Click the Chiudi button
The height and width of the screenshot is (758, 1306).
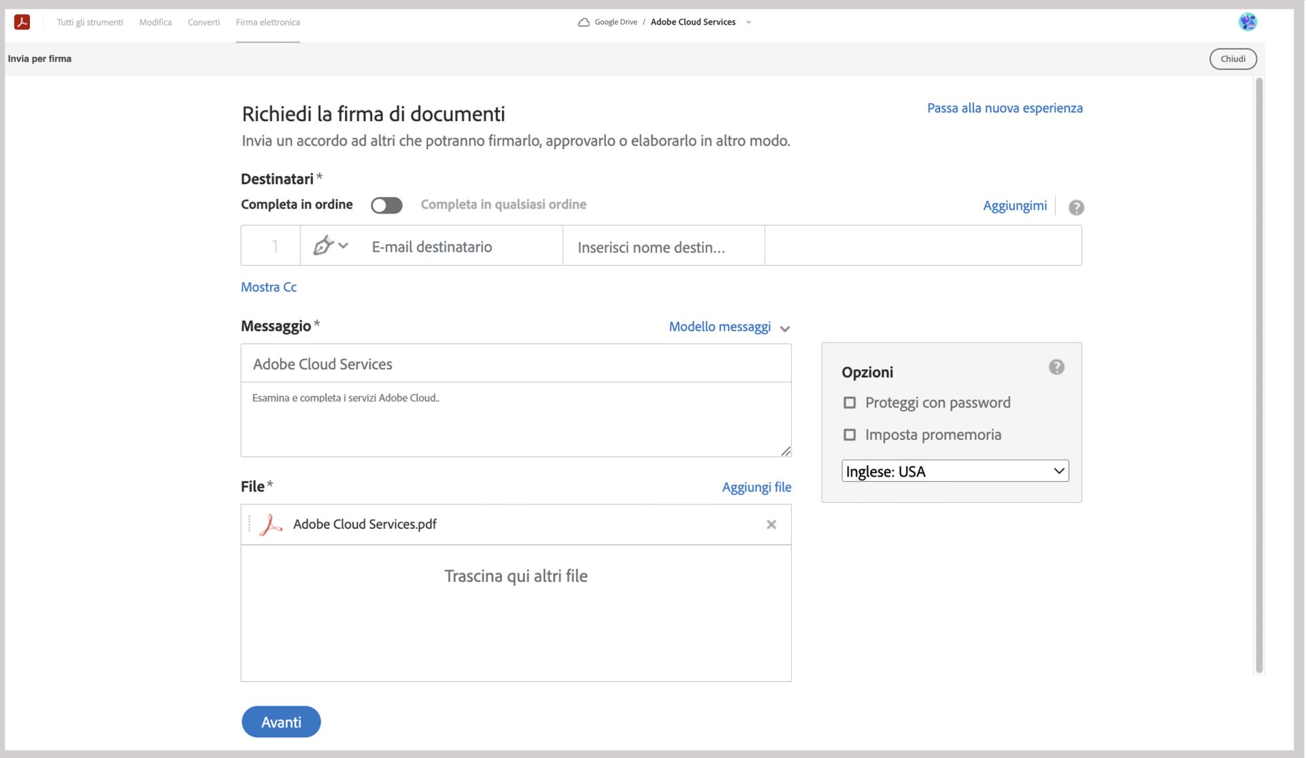(1233, 59)
